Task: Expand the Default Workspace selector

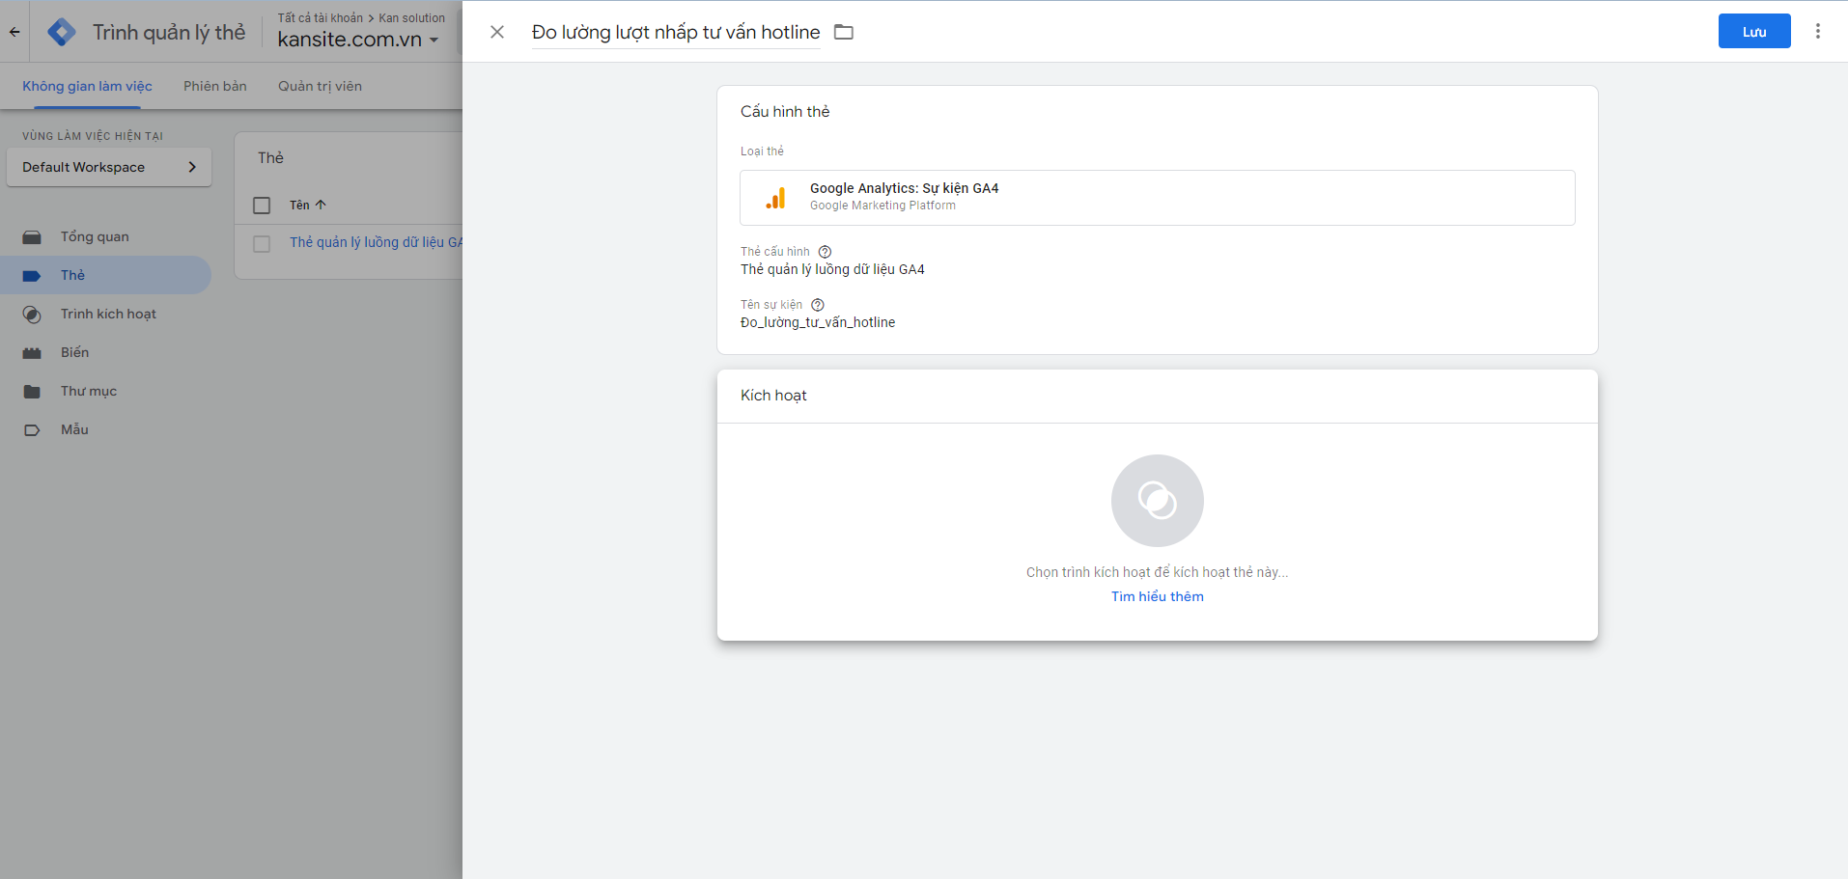Action: 109,167
